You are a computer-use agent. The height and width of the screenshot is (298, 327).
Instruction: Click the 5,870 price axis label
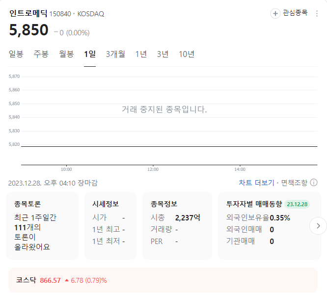tap(14, 76)
